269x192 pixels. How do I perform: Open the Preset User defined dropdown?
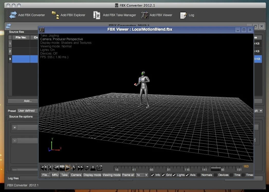pyautogui.click(x=27, y=111)
